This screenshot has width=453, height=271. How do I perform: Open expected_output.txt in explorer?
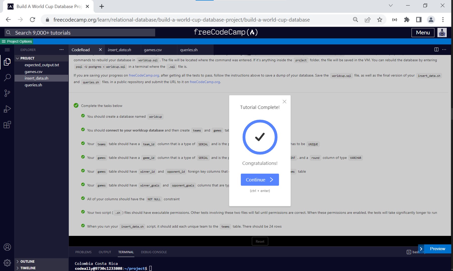(x=41, y=65)
